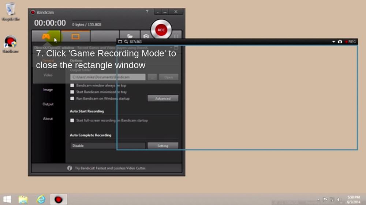Screen dimensions: 366x205
Task: Click the pause icon beside REC
Action: click(x=176, y=36)
